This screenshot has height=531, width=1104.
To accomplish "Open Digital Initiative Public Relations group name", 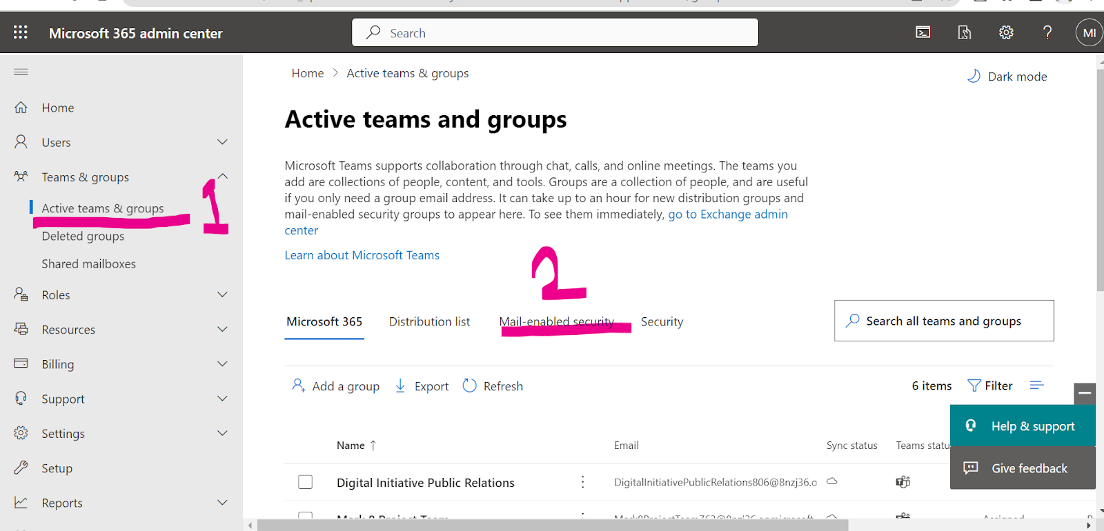I will coord(426,483).
